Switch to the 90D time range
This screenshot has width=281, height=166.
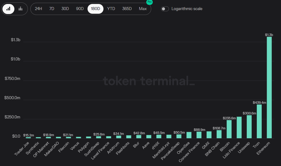[x=80, y=9]
